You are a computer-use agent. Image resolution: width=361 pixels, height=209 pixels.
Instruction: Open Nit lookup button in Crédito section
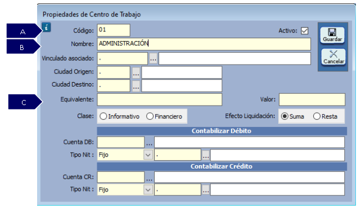(206, 190)
